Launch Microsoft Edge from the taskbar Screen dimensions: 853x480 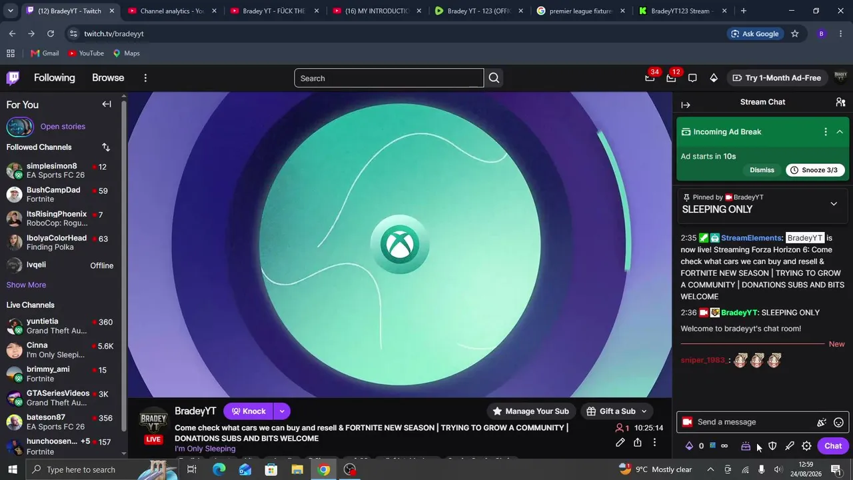[x=219, y=469]
